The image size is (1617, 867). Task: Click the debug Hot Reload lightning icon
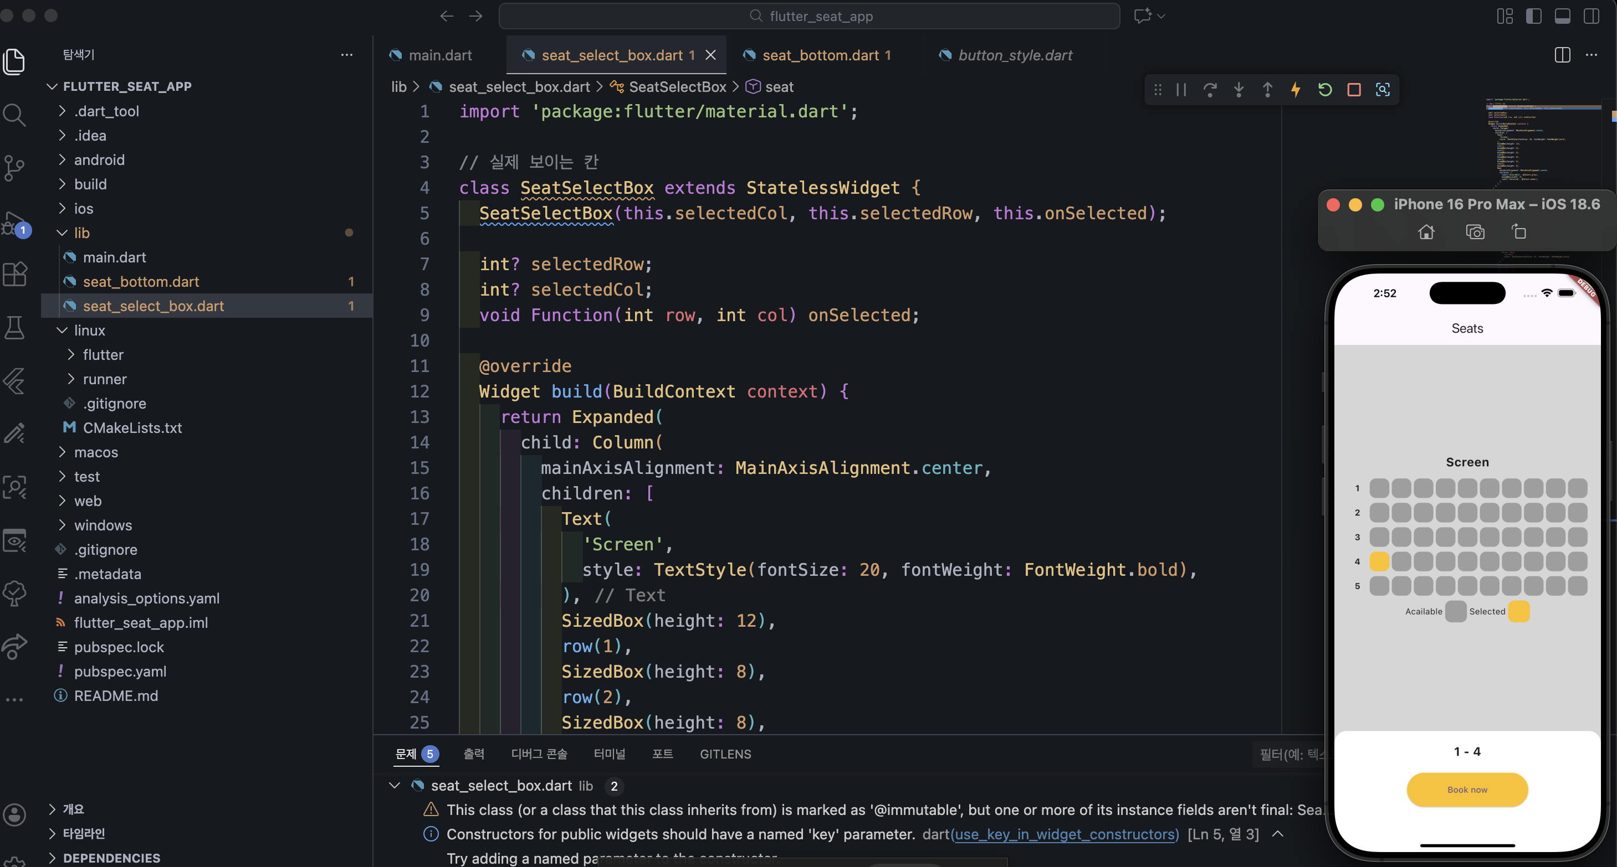[x=1296, y=90]
